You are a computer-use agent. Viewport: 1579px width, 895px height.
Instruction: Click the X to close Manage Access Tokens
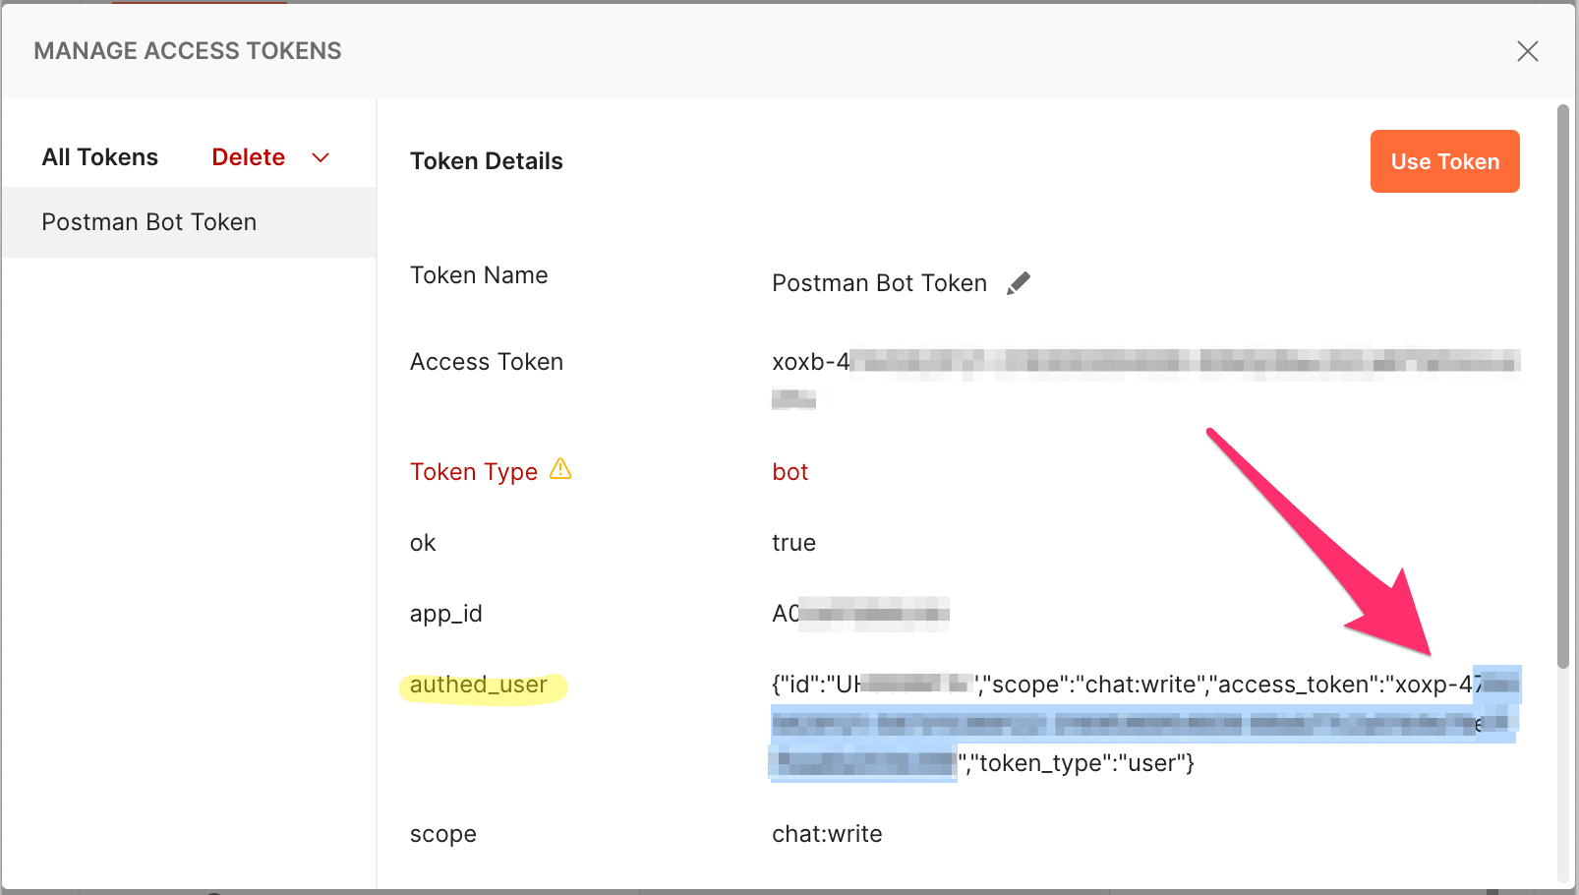1528,51
